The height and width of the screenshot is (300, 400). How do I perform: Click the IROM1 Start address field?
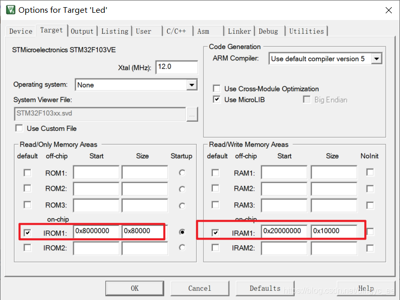pyautogui.click(x=96, y=231)
